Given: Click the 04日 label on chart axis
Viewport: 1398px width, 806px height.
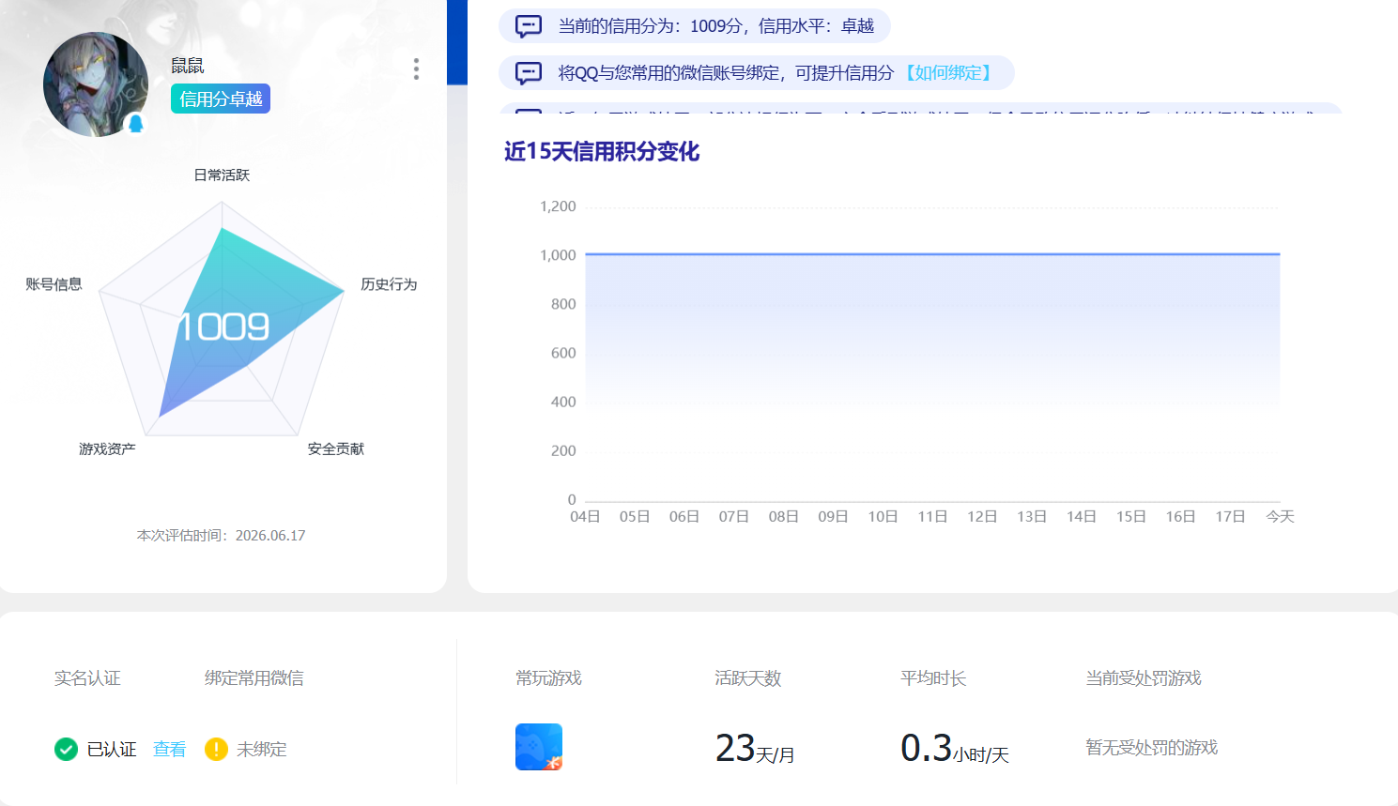Looking at the screenshot, I should [x=585, y=517].
